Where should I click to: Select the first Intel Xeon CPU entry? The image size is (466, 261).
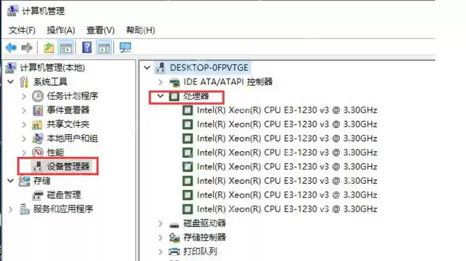coord(287,110)
